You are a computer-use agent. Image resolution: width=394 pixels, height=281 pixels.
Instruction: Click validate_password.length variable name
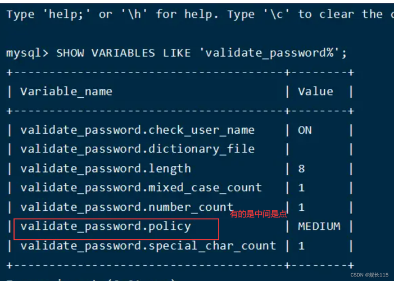(106, 169)
